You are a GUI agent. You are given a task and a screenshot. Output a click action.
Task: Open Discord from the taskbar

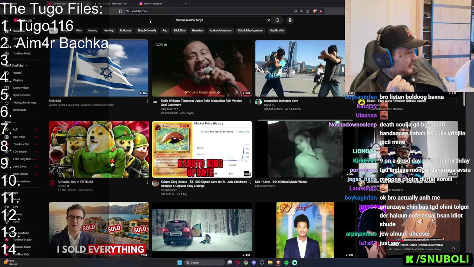click(254, 263)
